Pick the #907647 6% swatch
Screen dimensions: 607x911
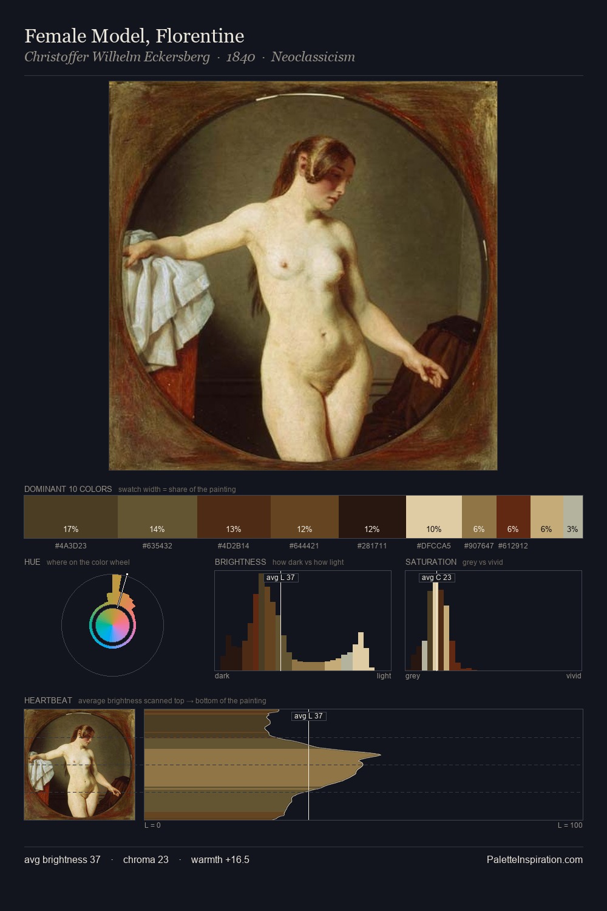coord(479,517)
